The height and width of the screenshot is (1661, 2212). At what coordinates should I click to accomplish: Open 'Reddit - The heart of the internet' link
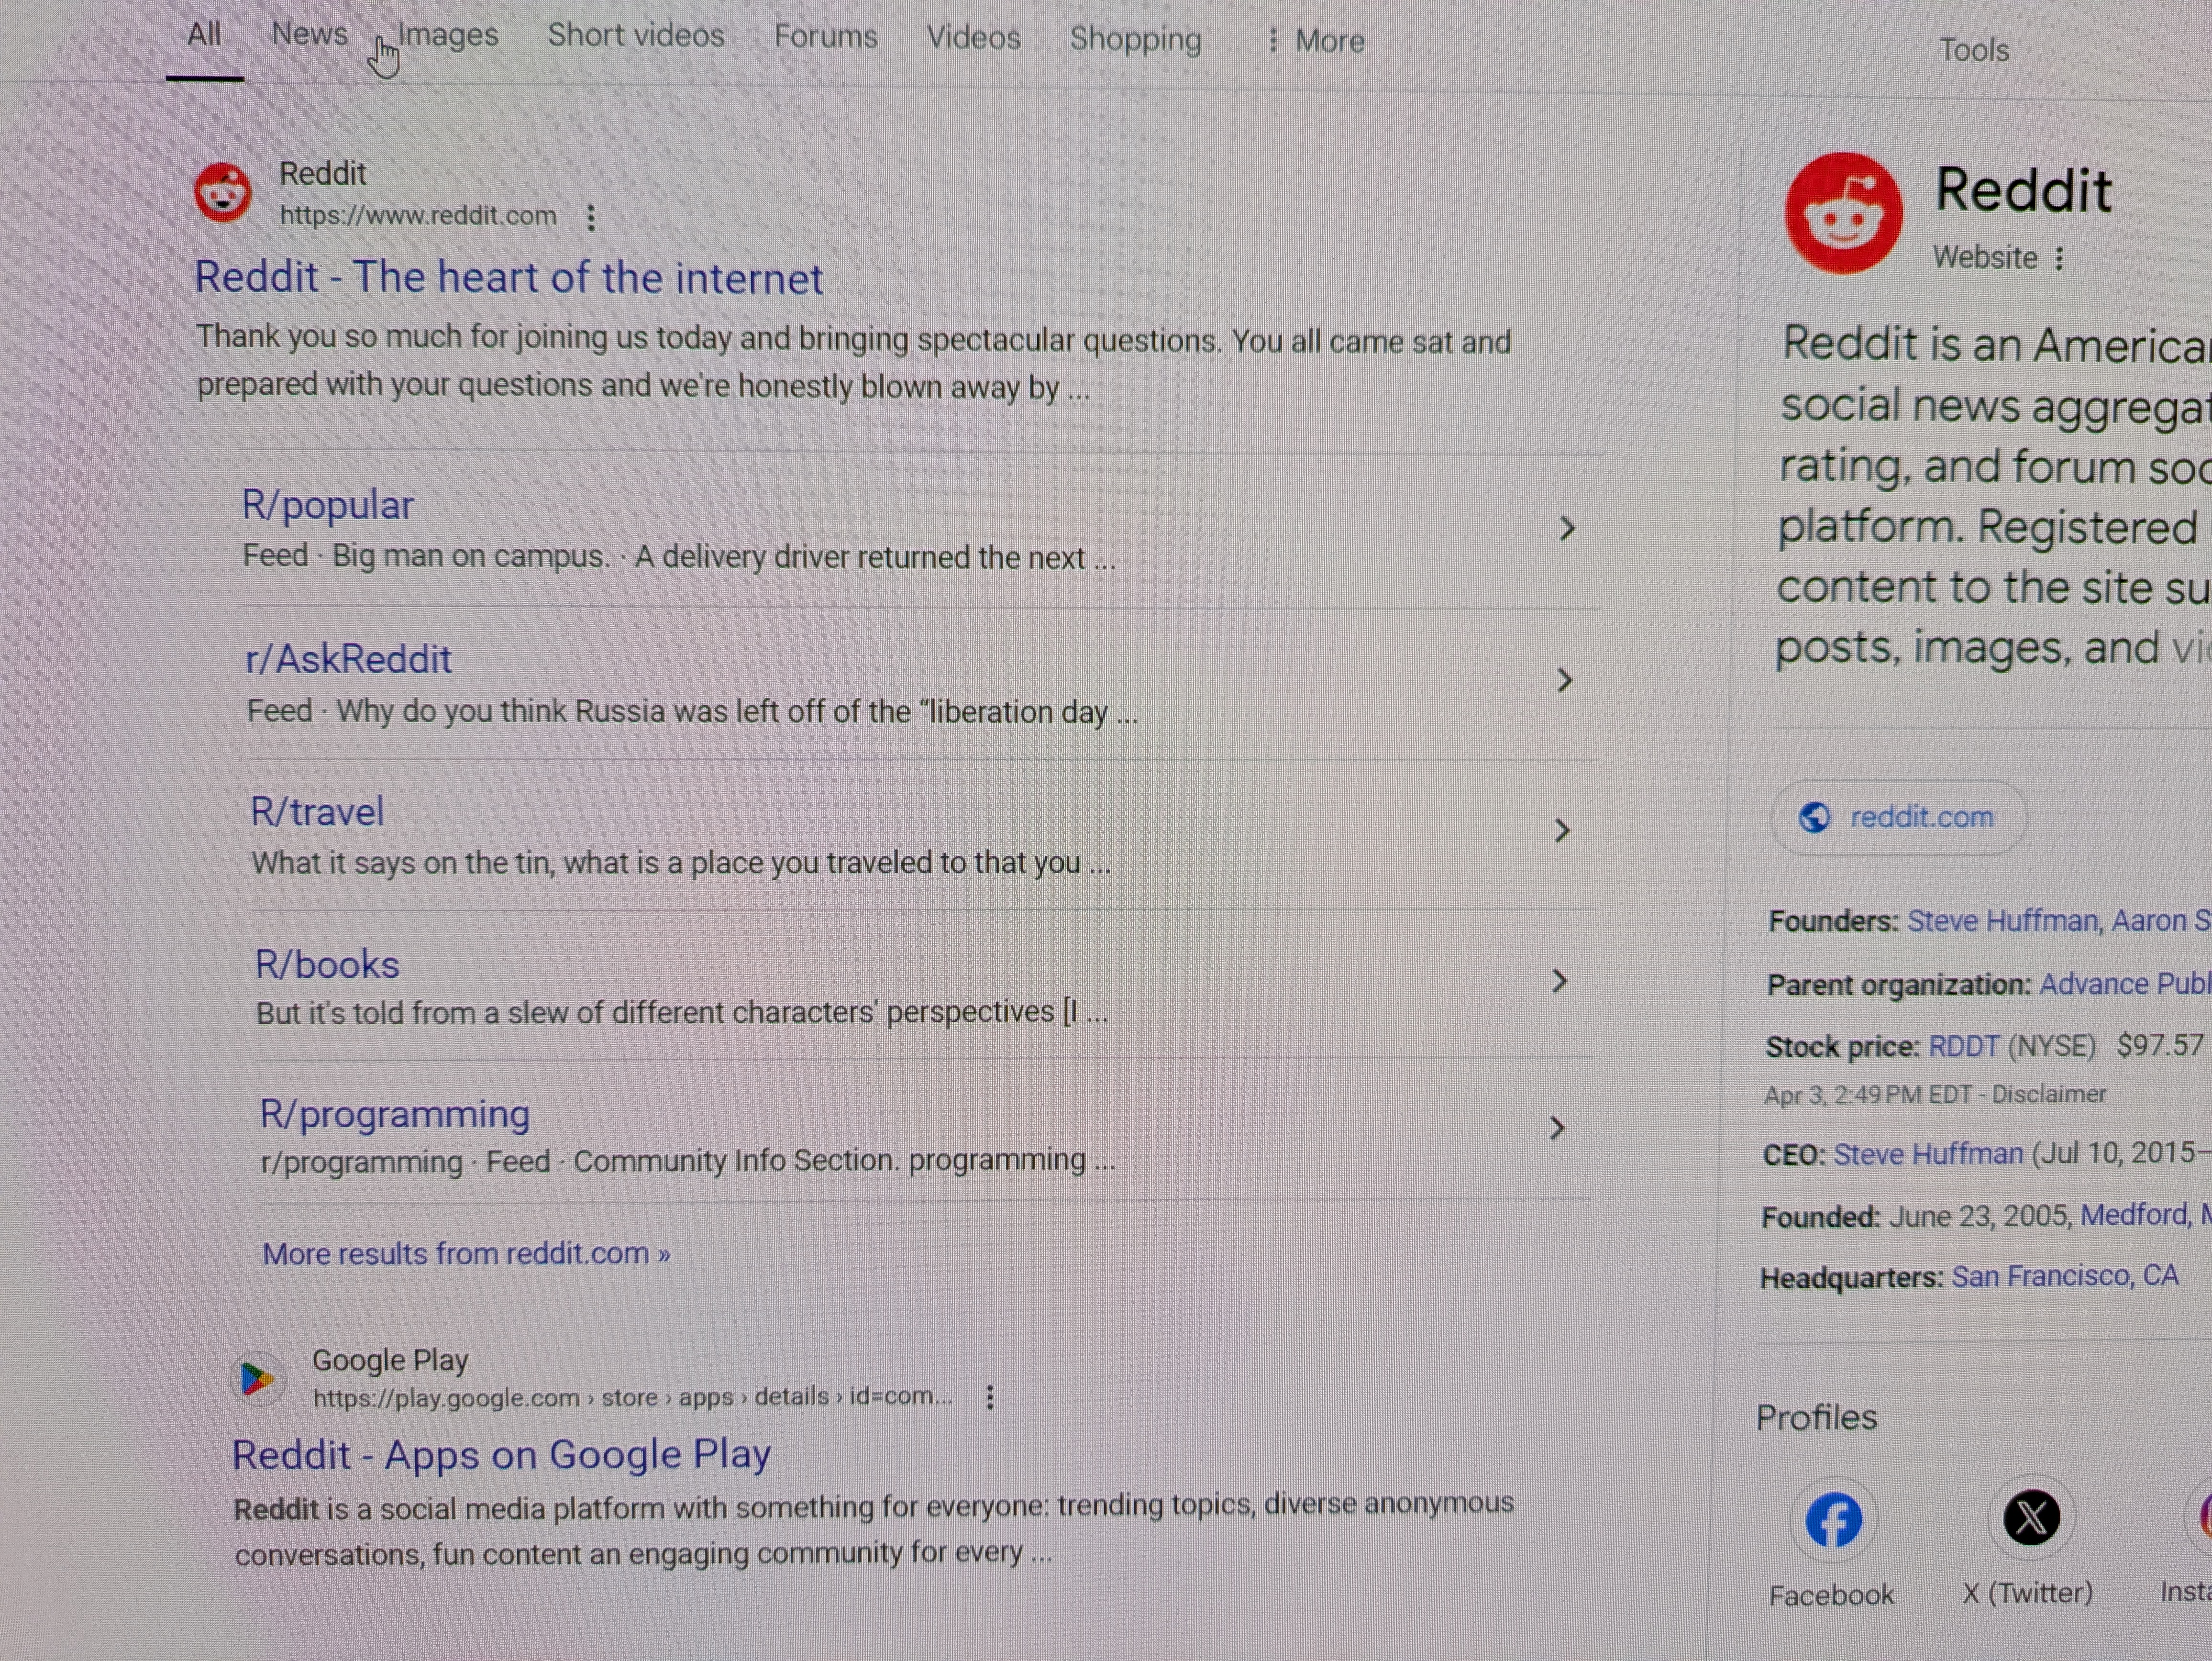point(509,278)
